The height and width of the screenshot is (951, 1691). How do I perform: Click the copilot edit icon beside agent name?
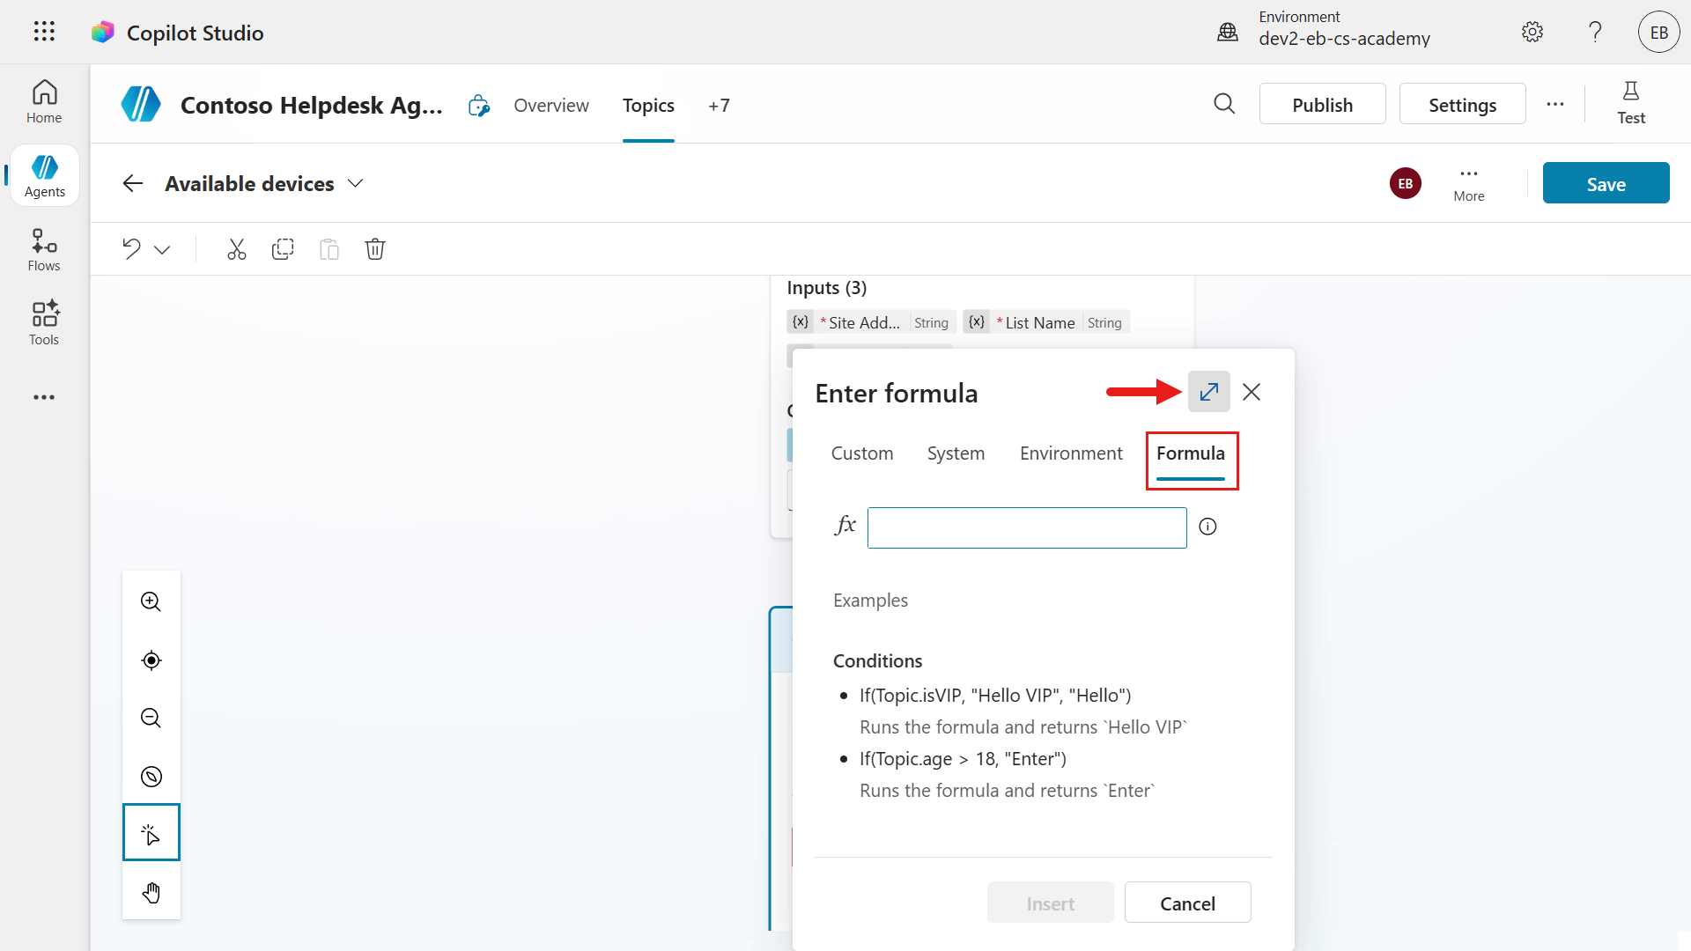pyautogui.click(x=478, y=106)
